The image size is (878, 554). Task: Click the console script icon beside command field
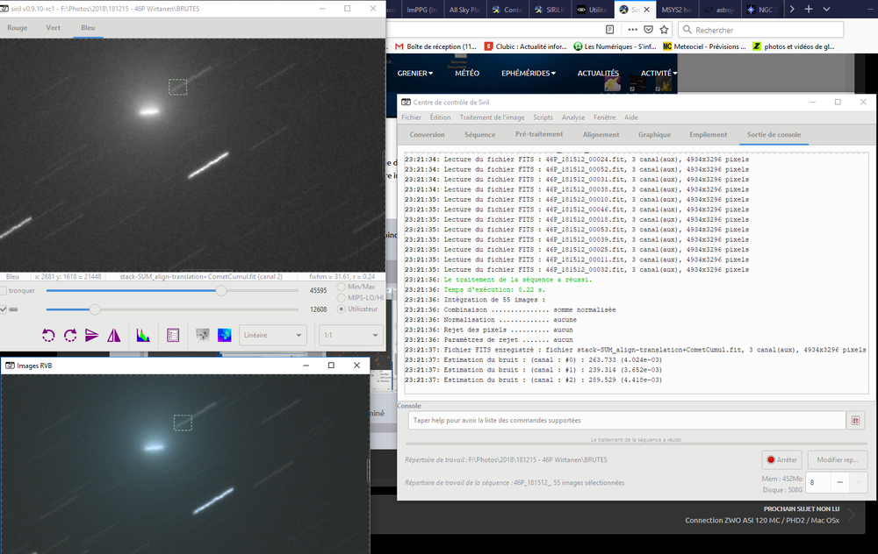tap(855, 421)
